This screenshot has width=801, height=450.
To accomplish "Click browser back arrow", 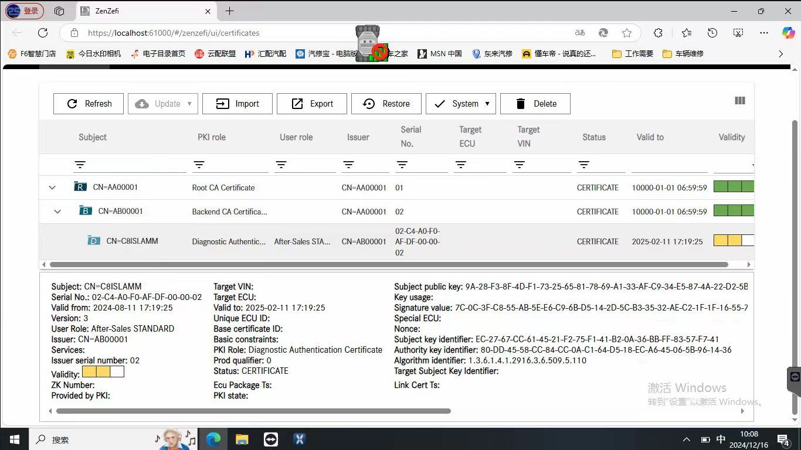I will (17, 33).
